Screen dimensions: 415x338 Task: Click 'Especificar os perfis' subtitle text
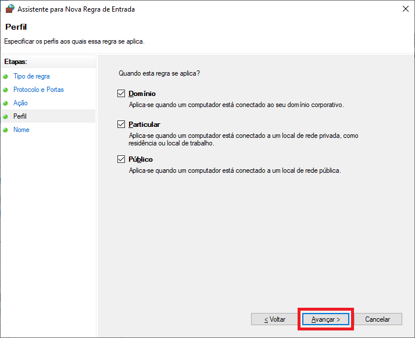coord(74,41)
